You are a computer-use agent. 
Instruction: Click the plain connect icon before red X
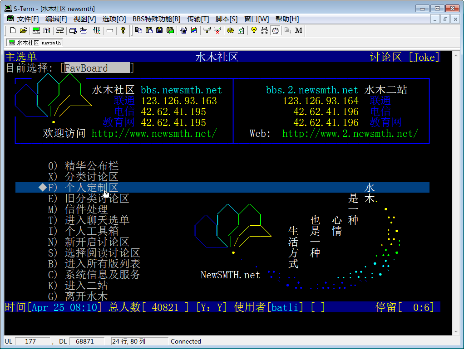coord(207,30)
